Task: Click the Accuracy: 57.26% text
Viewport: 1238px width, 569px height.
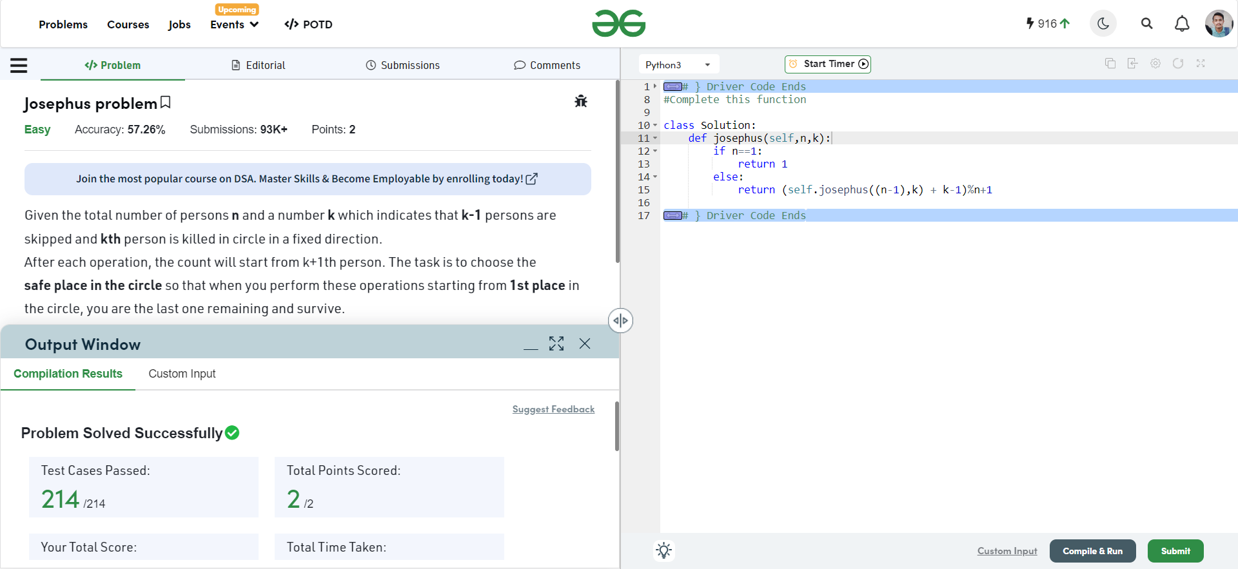Action: pyautogui.click(x=120, y=130)
